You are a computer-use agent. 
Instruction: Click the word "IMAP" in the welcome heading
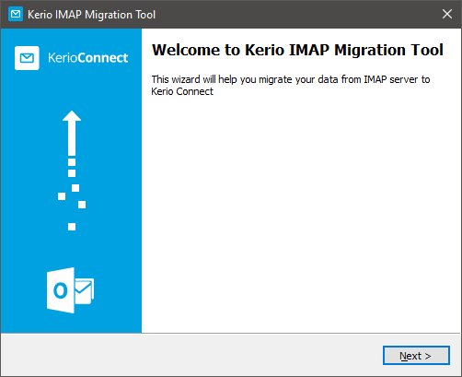click(x=309, y=50)
